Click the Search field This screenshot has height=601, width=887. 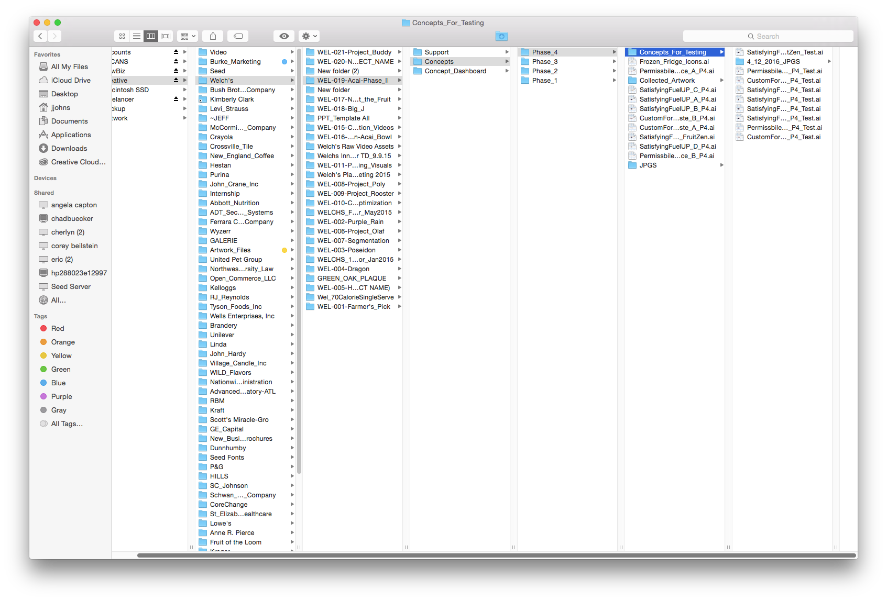pos(768,36)
